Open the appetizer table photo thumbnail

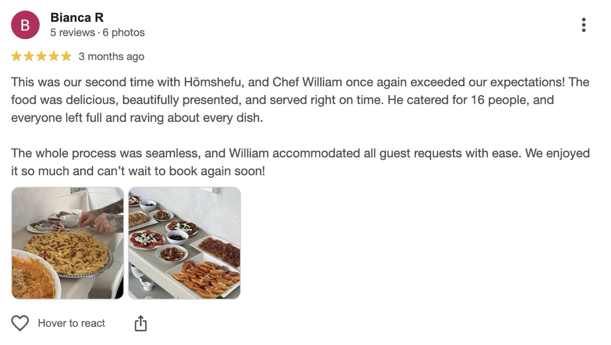pos(184,243)
